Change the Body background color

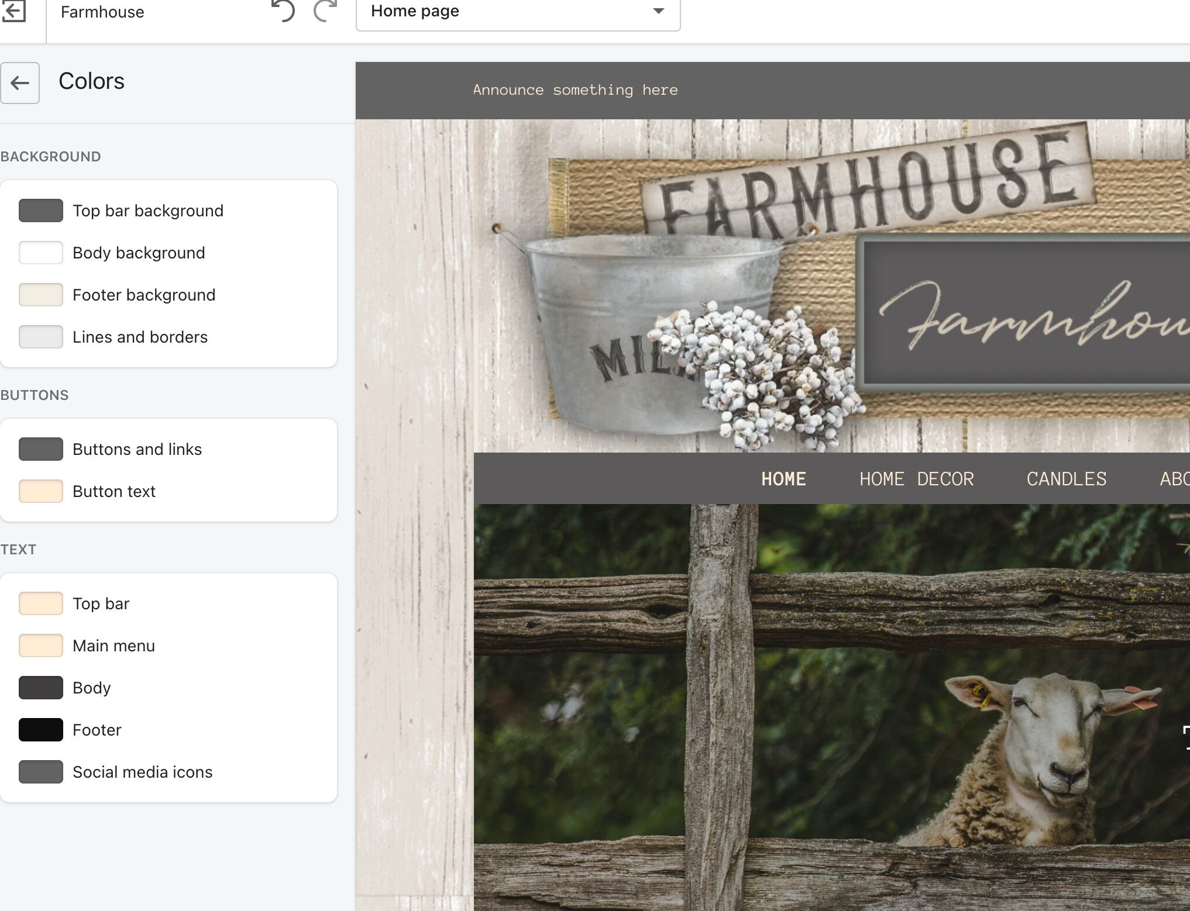point(40,253)
